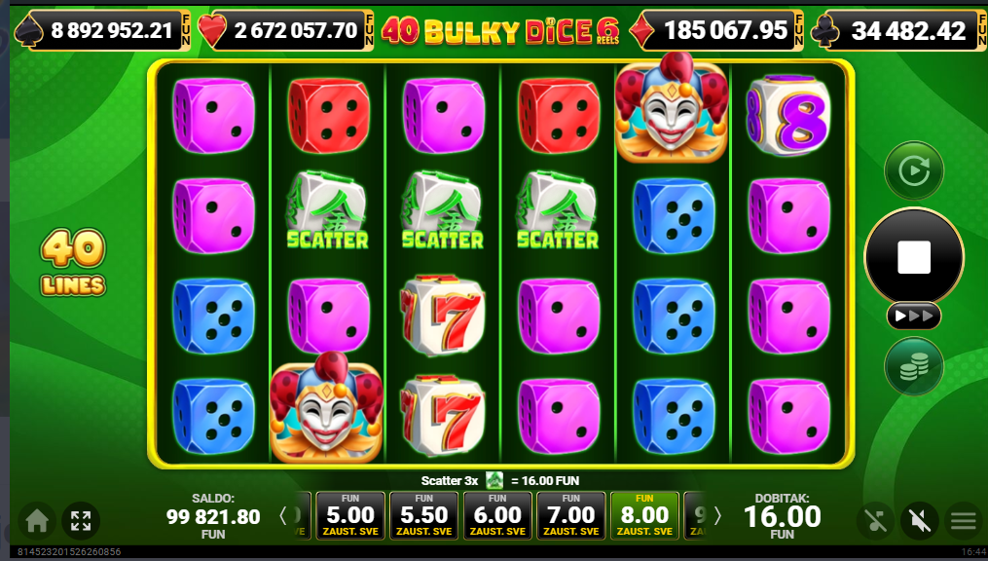Choose the 7.00 FUN bet option
The height and width of the screenshot is (561, 988).
tap(570, 515)
